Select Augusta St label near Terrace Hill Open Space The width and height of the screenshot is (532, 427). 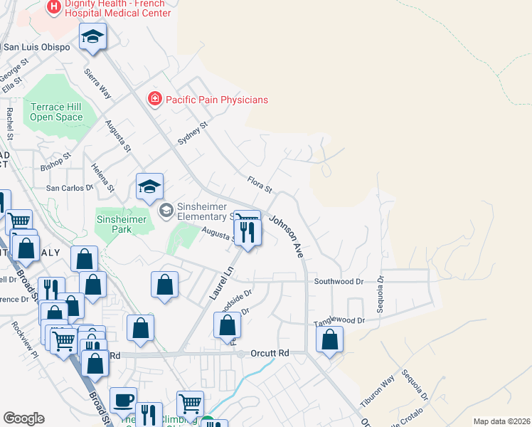click(x=118, y=136)
